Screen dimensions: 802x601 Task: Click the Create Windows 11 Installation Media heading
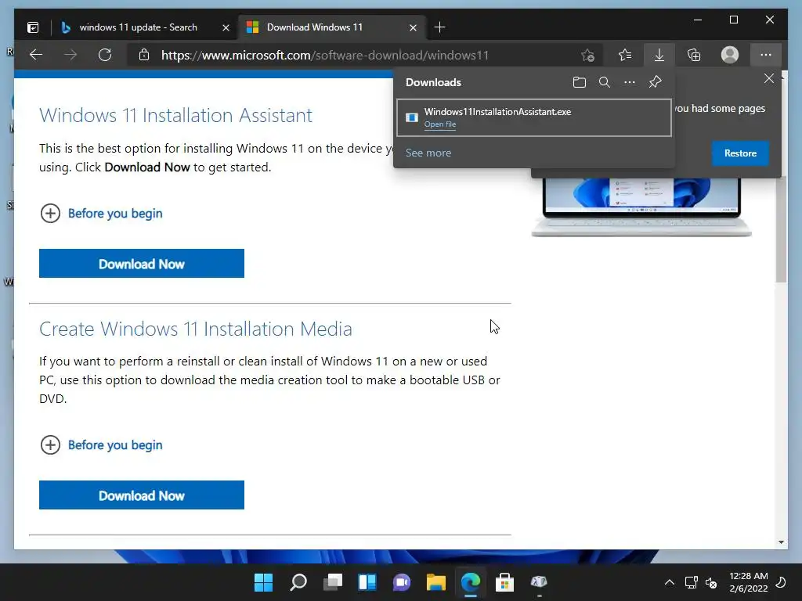[195, 329]
